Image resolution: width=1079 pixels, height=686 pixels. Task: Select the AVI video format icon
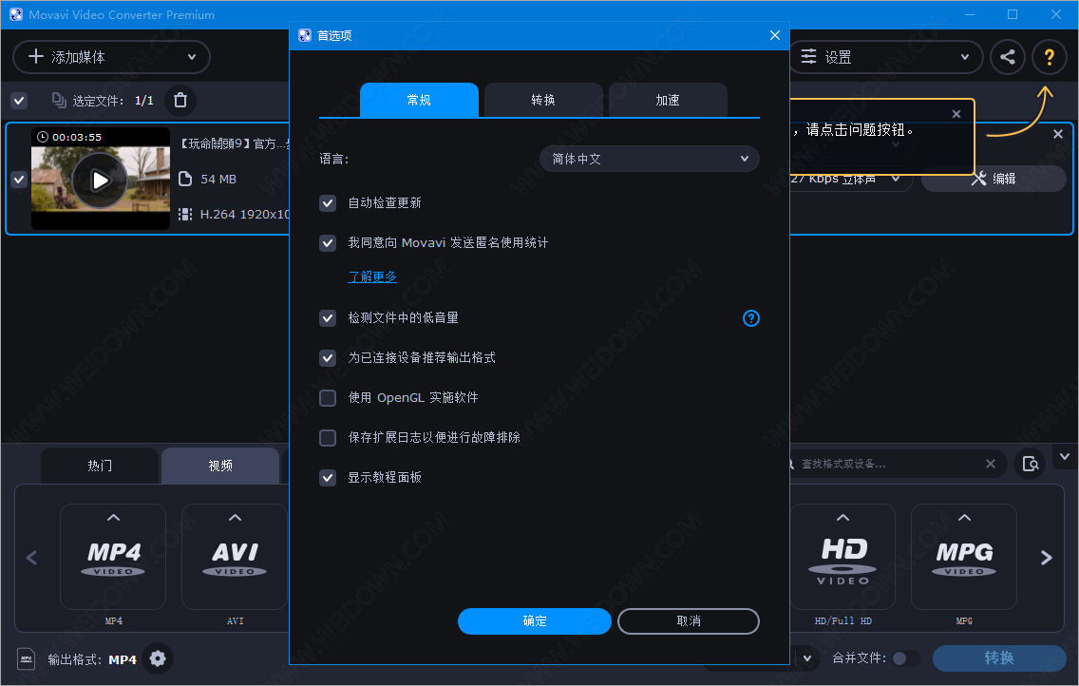coord(235,556)
